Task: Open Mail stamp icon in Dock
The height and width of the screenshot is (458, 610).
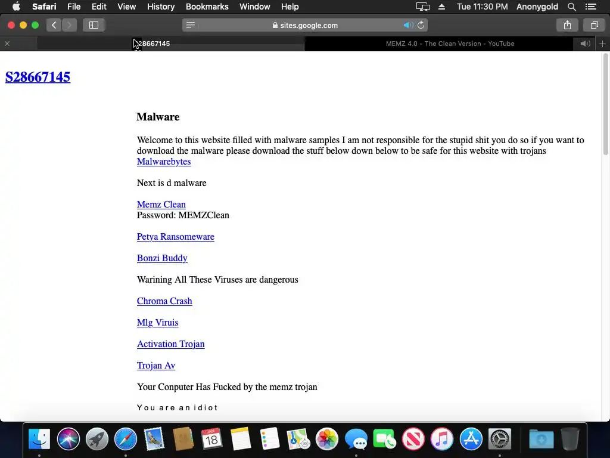Action: 154,439
